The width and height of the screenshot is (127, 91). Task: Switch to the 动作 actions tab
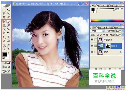[x=116, y=28]
